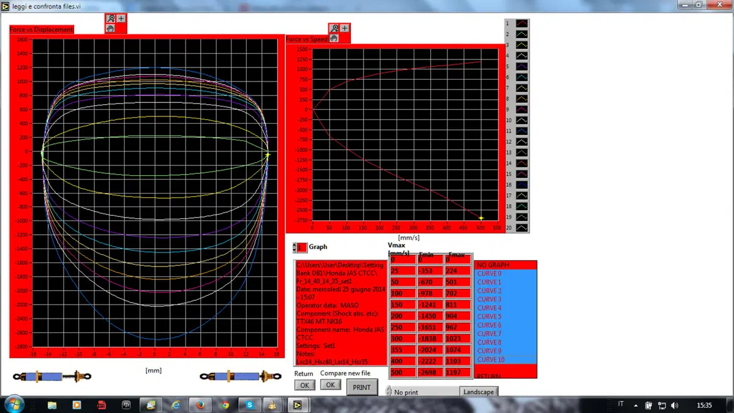Open Windows Start menu
The image size is (734, 413).
coord(14,404)
